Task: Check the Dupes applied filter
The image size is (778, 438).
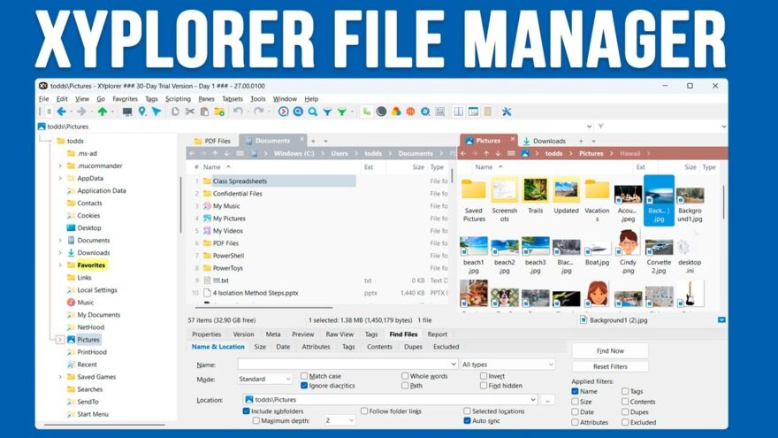Action: [625, 411]
